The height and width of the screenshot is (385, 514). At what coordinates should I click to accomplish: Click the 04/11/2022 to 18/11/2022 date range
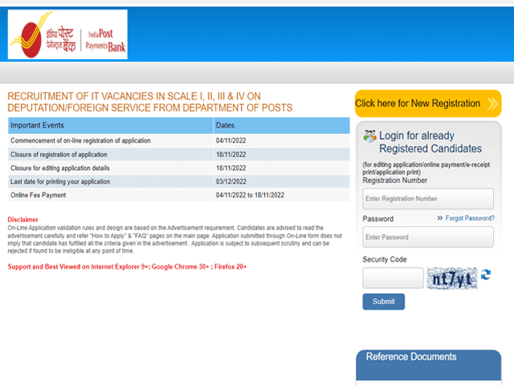[250, 195]
